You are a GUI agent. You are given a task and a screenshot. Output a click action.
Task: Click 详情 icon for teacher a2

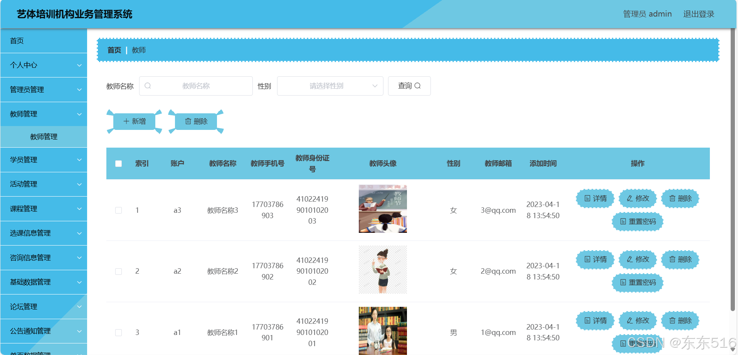[587, 259]
